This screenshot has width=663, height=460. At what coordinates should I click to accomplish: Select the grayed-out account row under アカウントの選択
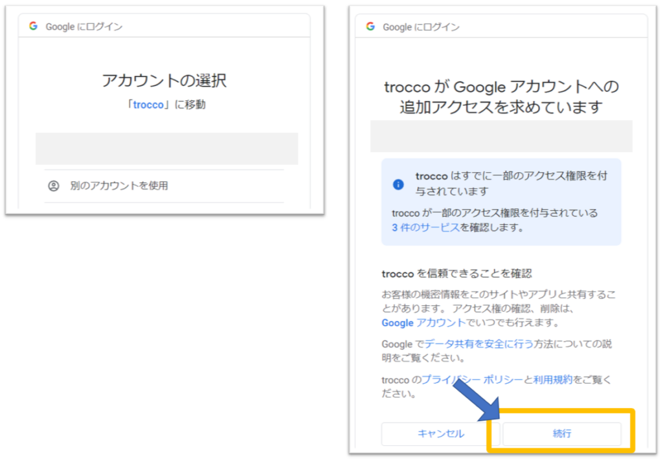(x=166, y=149)
